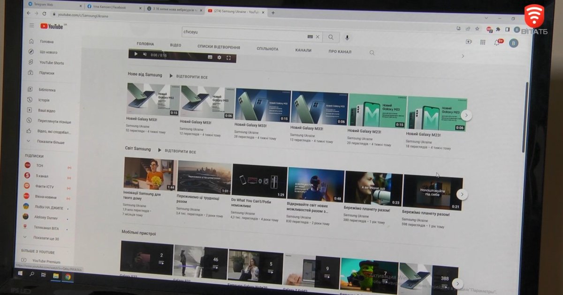Play the channel trailer video
The image size is (563, 295).
pos(136,54)
